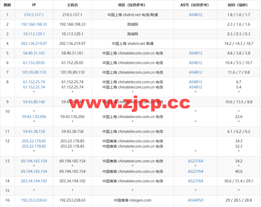Image resolution: width=261 pixels, height=207 pixels.
Task: Open IP link 202.136.219.97
Action: (34, 44)
